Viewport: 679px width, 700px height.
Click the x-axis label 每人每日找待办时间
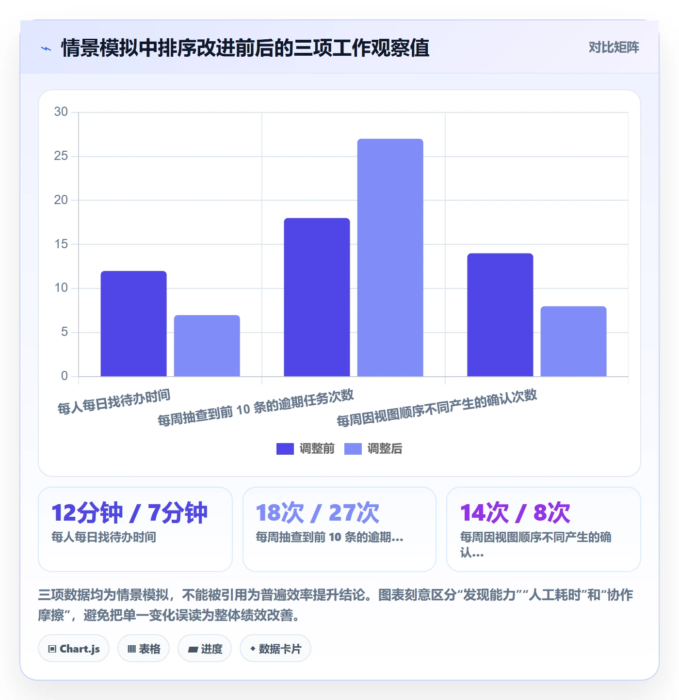tap(114, 402)
